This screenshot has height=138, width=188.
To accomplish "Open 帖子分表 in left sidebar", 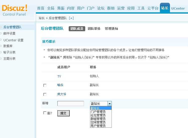I will (x=9, y=52).
